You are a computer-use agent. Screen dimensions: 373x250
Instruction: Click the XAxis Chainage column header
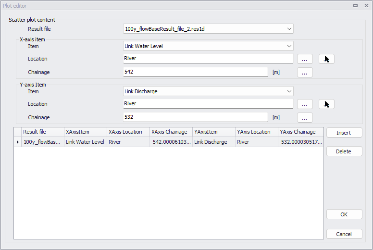pyautogui.click(x=171, y=132)
